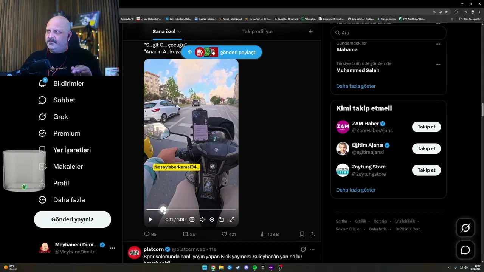The width and height of the screenshot is (484, 272).
Task: Open the WhatsApp bookmark
Action: [x=308, y=19]
